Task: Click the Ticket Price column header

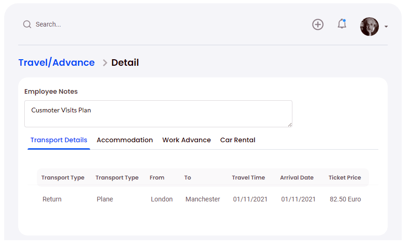Action: (345, 178)
